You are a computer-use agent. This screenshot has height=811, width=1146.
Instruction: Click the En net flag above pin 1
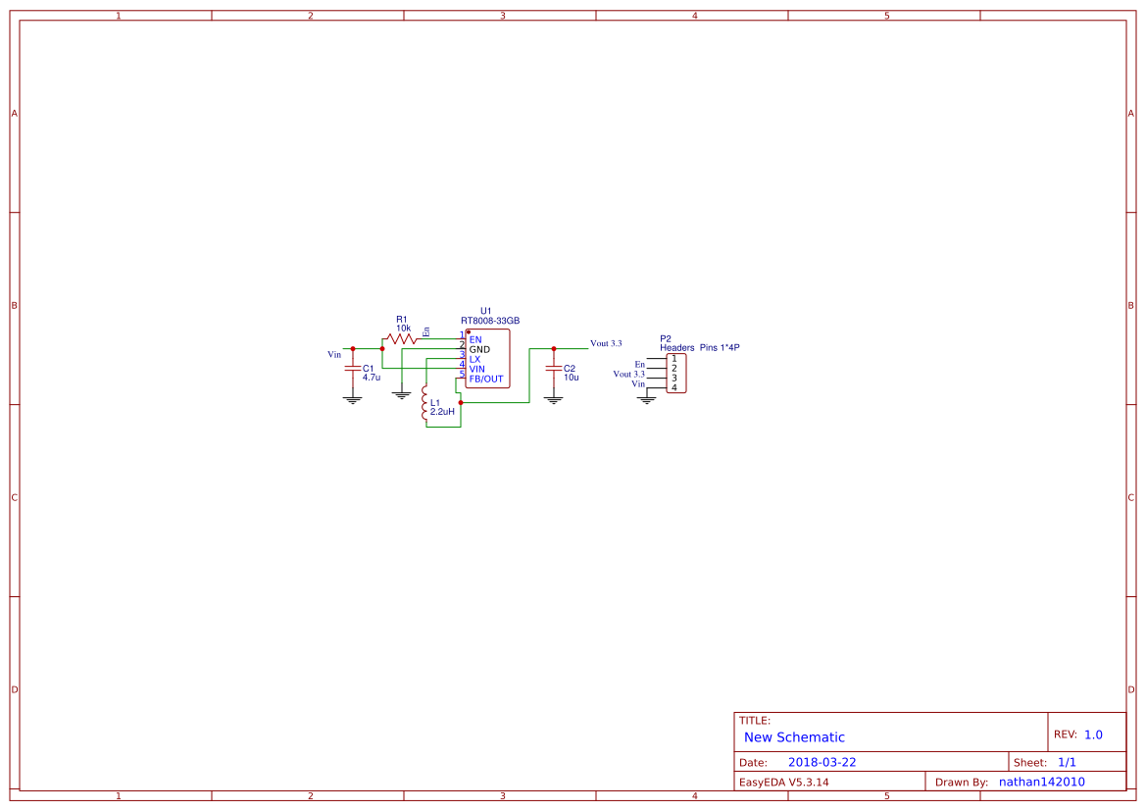point(426,331)
